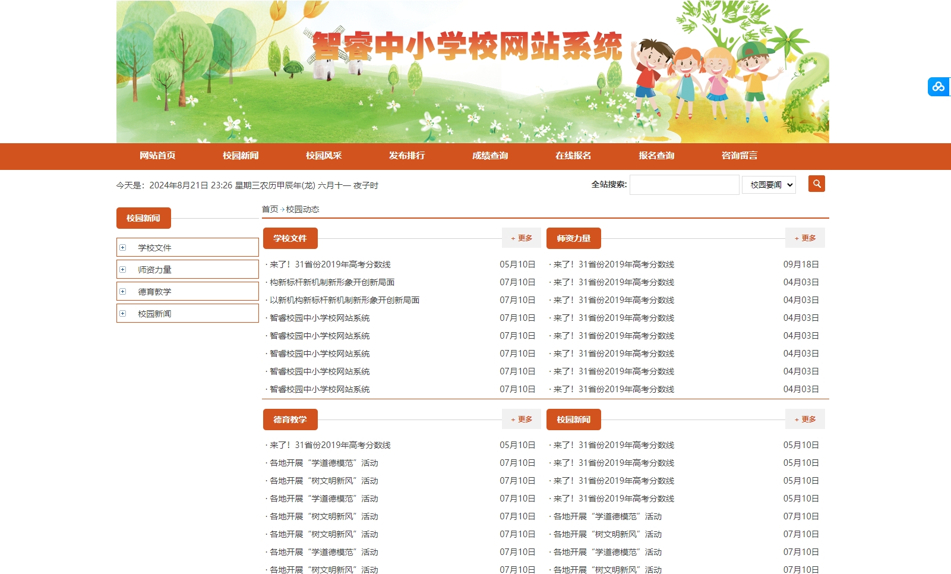Expand the 学校文件 sidebar plus icon
This screenshot has width=951, height=574.
click(123, 248)
